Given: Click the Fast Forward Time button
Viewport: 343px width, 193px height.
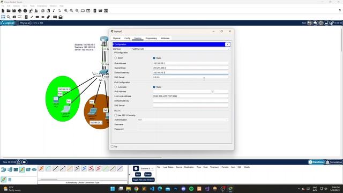Looking at the screenshot, I should (x=24, y=162).
